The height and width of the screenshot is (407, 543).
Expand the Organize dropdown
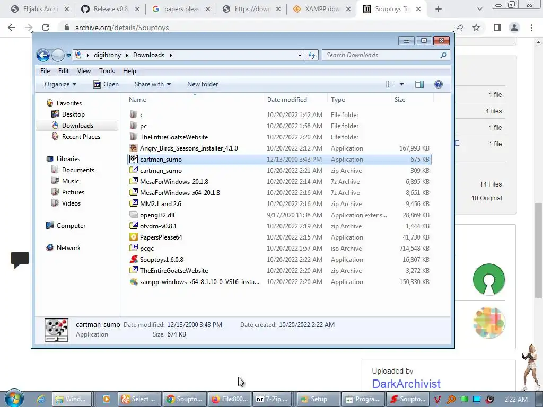coord(60,84)
